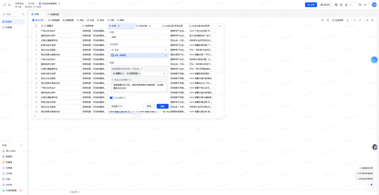Open the top-right ellipsis more menu
Image resolution: width=379 pixels, height=195 pixels.
coord(351,5)
